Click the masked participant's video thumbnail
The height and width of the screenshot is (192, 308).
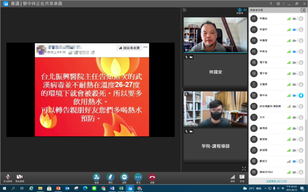(215, 109)
